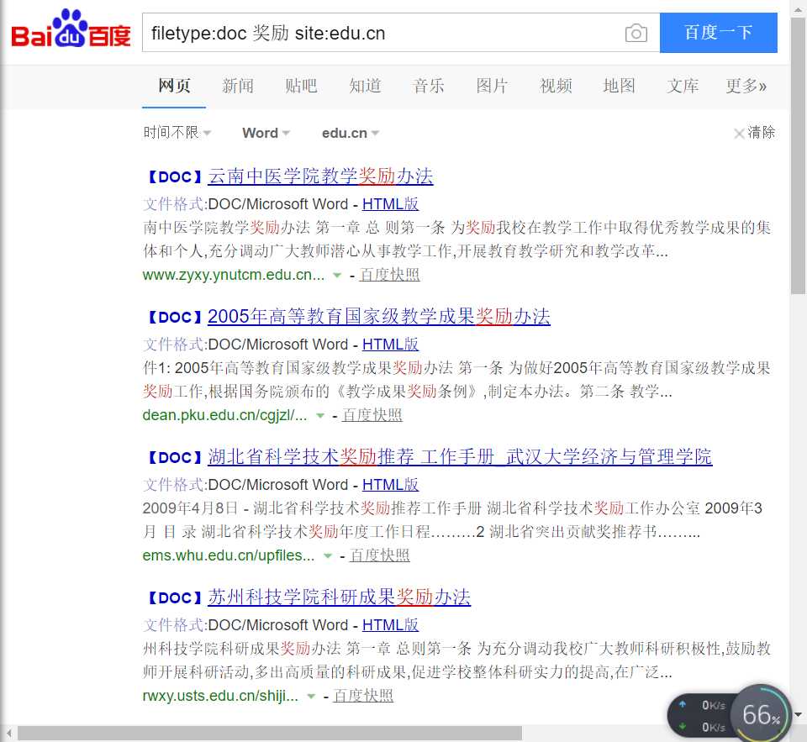Click the 【DOC】 tag of 苏州科技学院 result
The width and height of the screenshot is (807, 742).
175,598
